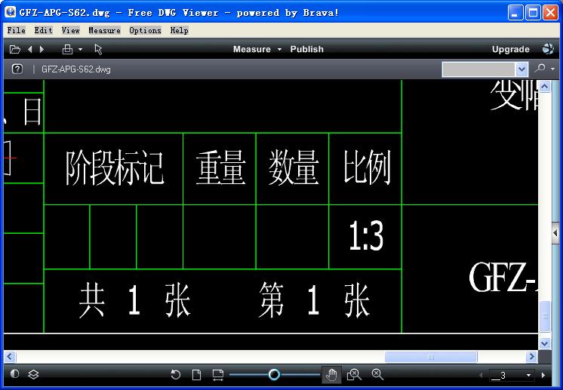The image size is (563, 390).
Task: Click the search magnifier icon
Action: point(540,68)
